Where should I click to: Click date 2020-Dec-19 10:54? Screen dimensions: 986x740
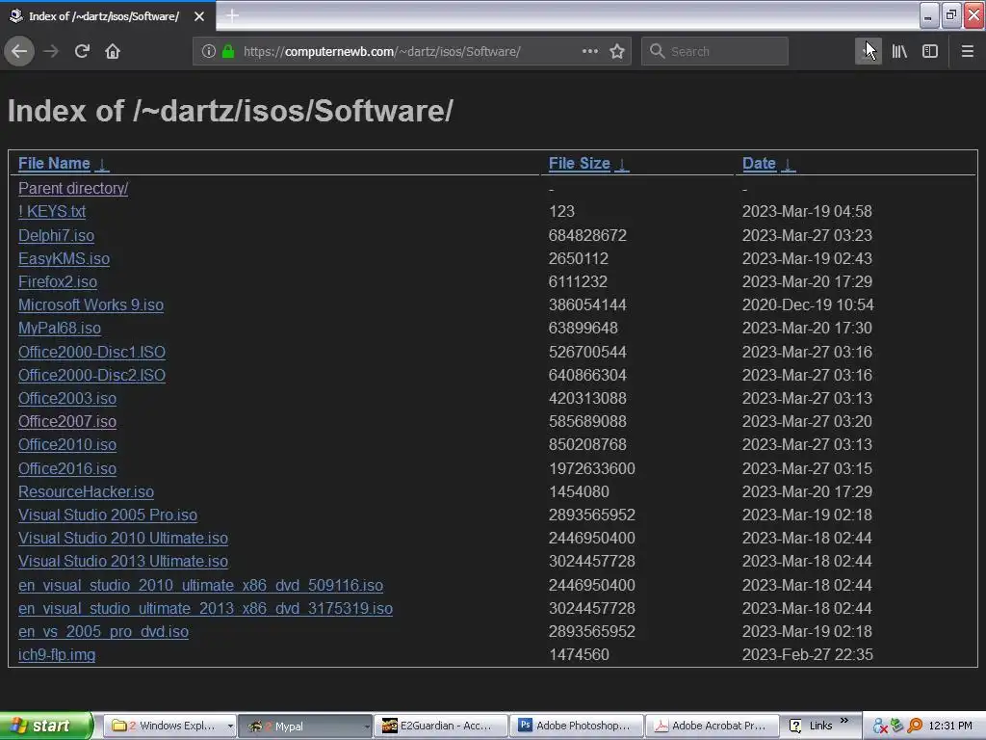click(808, 305)
